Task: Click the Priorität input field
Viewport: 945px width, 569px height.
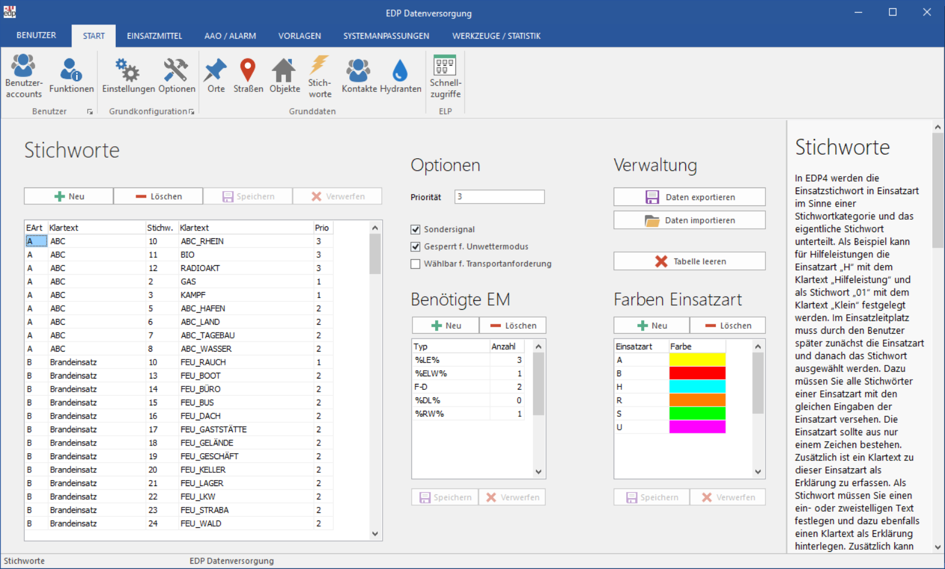Action: click(499, 196)
